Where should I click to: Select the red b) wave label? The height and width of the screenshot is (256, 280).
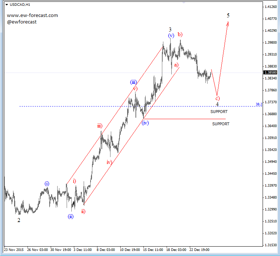[x=180, y=34]
